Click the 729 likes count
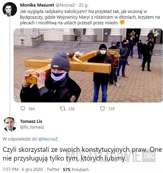Viewport: 163px width, 173px height. click(x=111, y=109)
